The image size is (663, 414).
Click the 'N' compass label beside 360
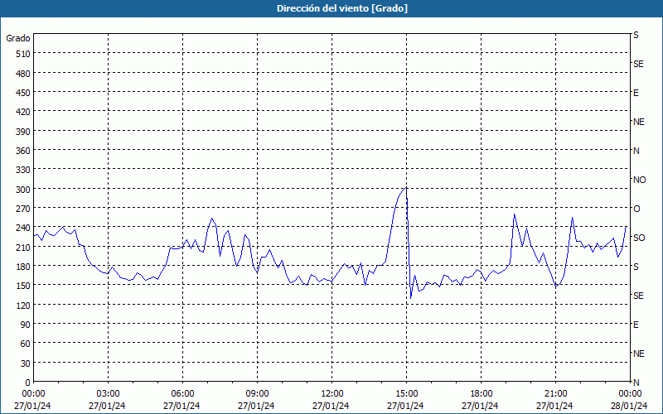(636, 151)
